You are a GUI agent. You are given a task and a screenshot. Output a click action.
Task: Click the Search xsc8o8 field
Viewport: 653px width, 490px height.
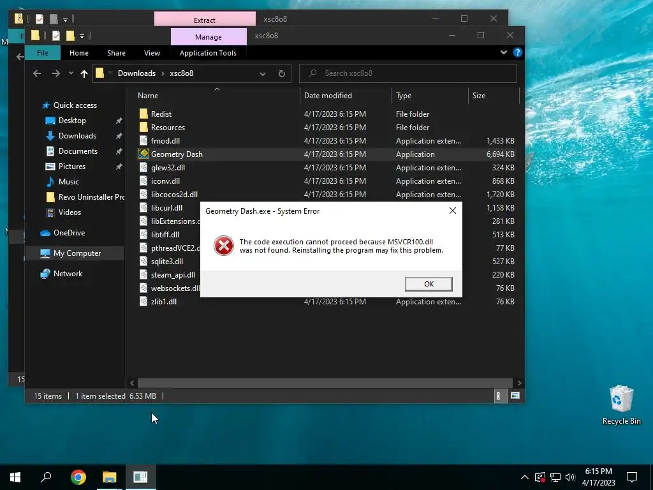click(408, 73)
